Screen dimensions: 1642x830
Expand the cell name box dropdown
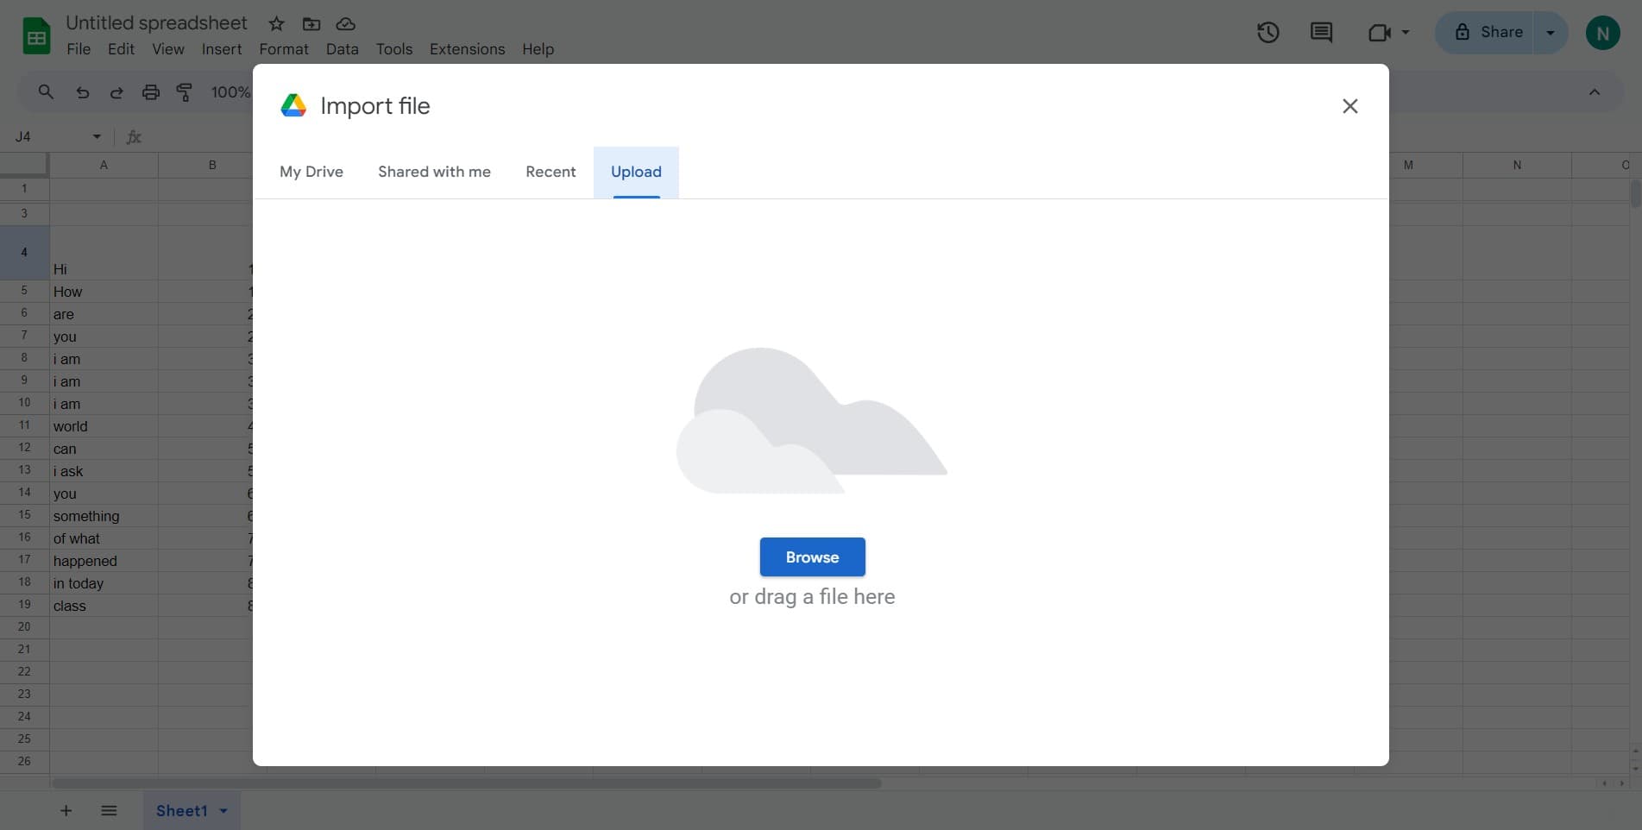point(97,136)
